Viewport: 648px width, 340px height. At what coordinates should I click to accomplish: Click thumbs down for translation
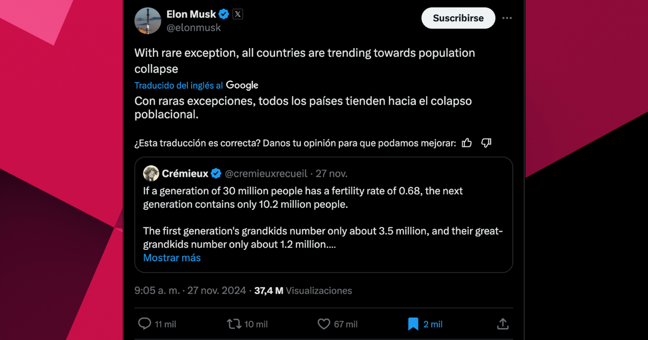[x=486, y=143]
